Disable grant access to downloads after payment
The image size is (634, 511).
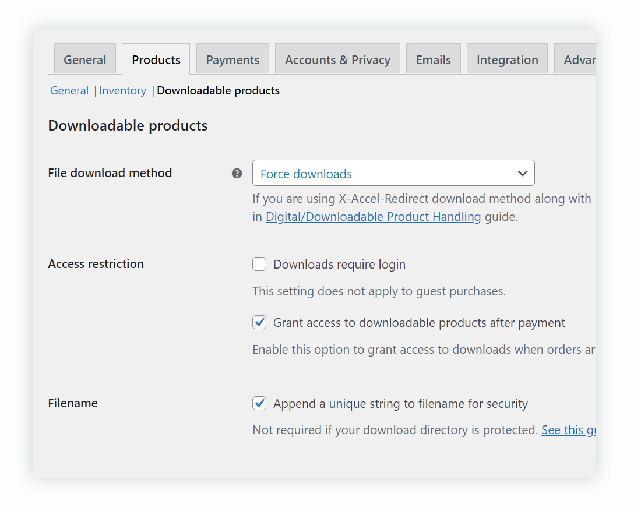coord(259,322)
